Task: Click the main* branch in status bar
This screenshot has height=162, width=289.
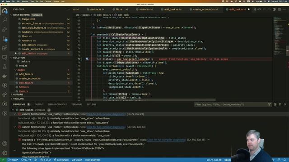Action: pyautogui.click(x=13, y=160)
